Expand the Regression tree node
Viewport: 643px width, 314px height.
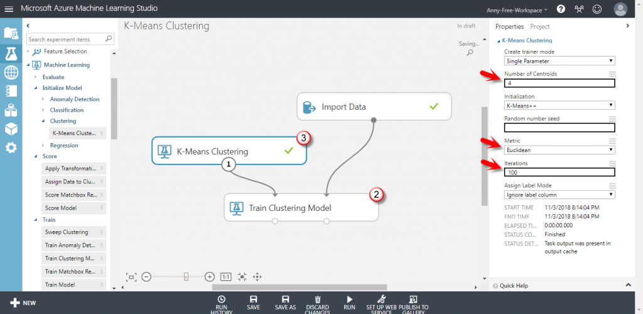[43, 146]
